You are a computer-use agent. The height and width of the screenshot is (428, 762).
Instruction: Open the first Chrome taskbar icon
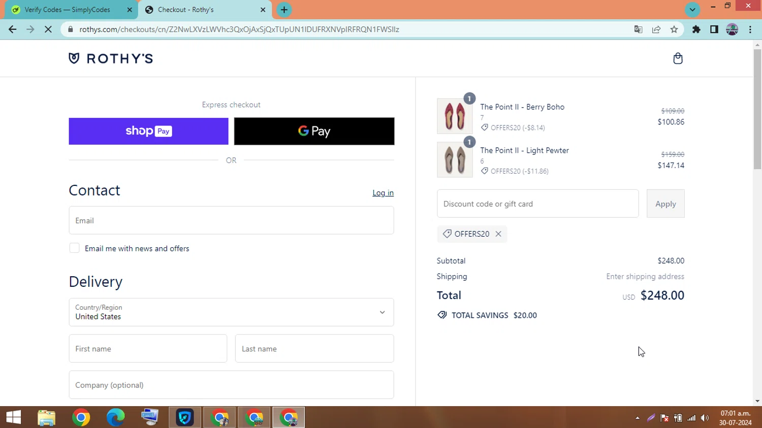[81, 417]
